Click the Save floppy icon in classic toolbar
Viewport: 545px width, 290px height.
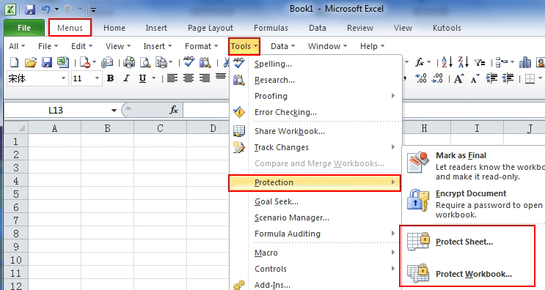click(x=46, y=63)
